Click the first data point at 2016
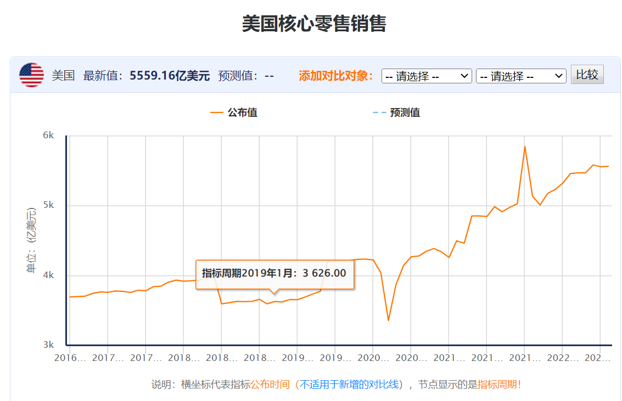This screenshot has height=401, width=622. click(69, 296)
